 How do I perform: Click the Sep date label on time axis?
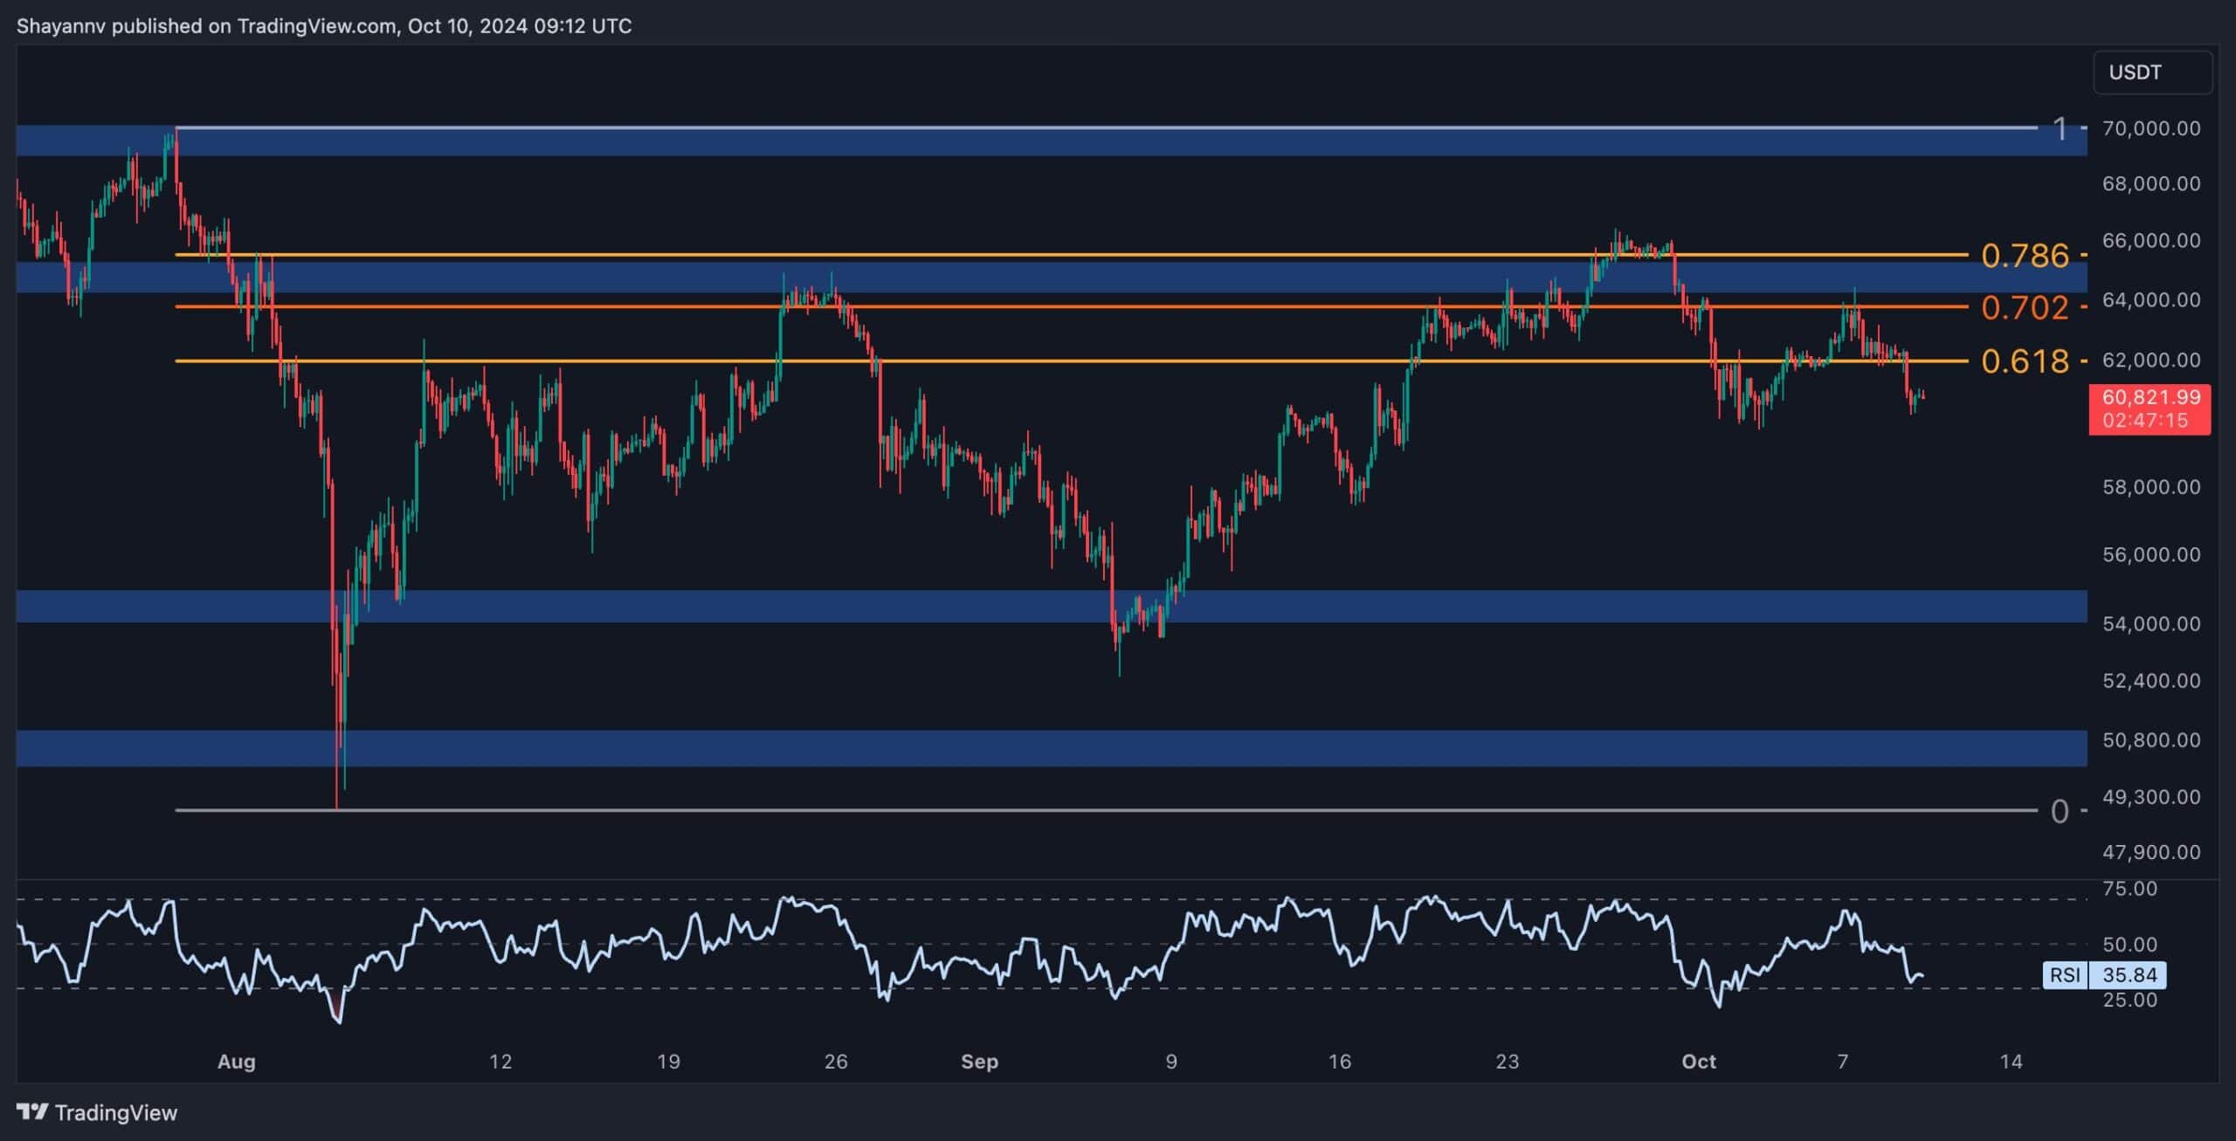pos(979,1062)
